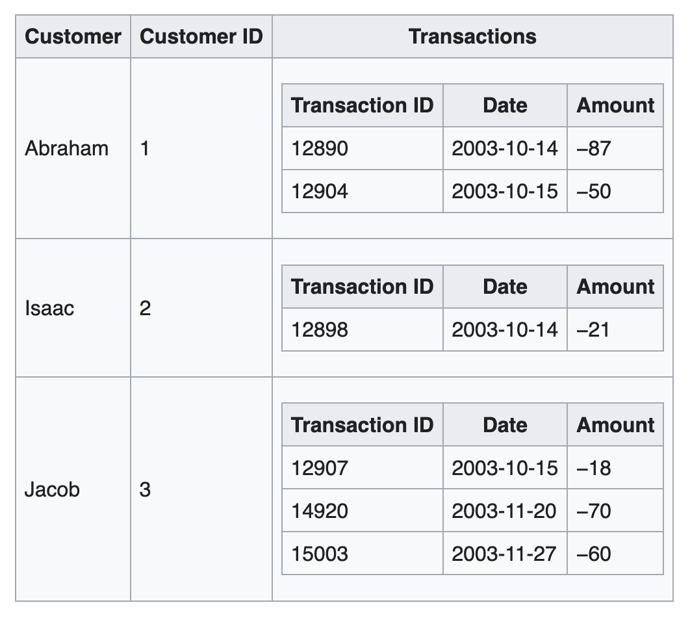Viewport: 690px width, 620px height.
Task: Click transaction ID 12898
Action: [x=320, y=329]
